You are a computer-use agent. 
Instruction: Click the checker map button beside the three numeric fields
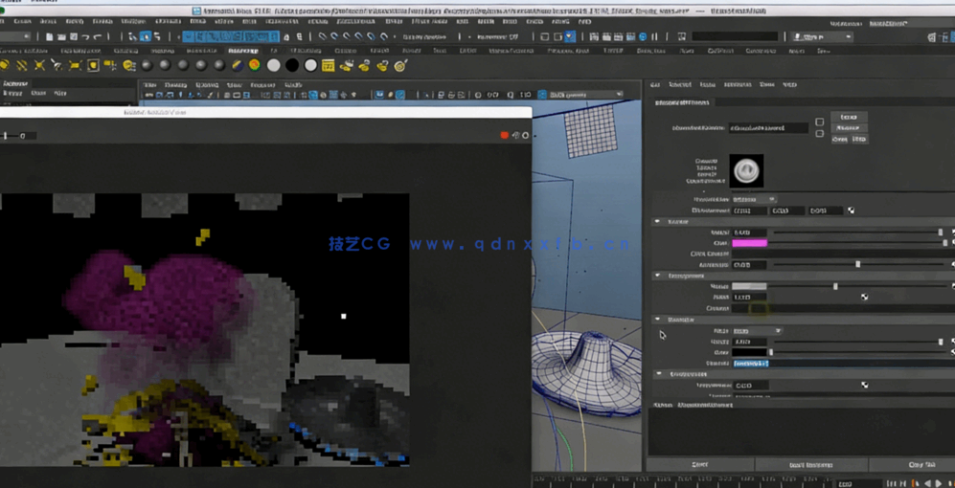(x=851, y=211)
